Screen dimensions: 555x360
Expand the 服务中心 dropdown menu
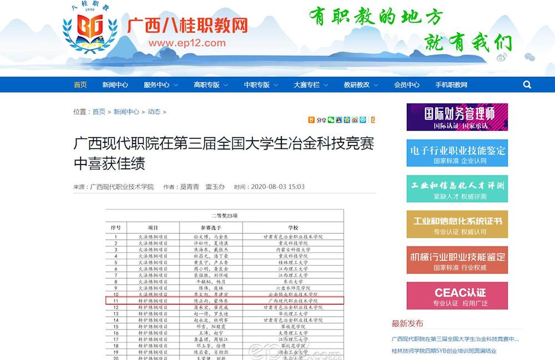(x=160, y=85)
